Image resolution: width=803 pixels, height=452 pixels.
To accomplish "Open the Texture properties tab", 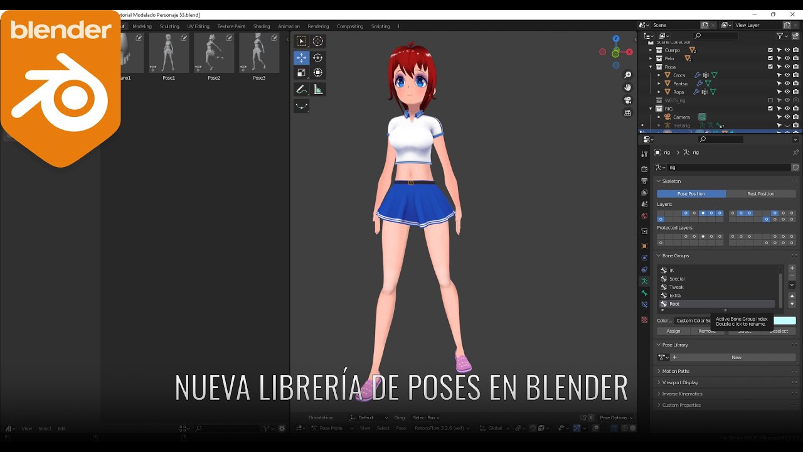I will coord(644,320).
